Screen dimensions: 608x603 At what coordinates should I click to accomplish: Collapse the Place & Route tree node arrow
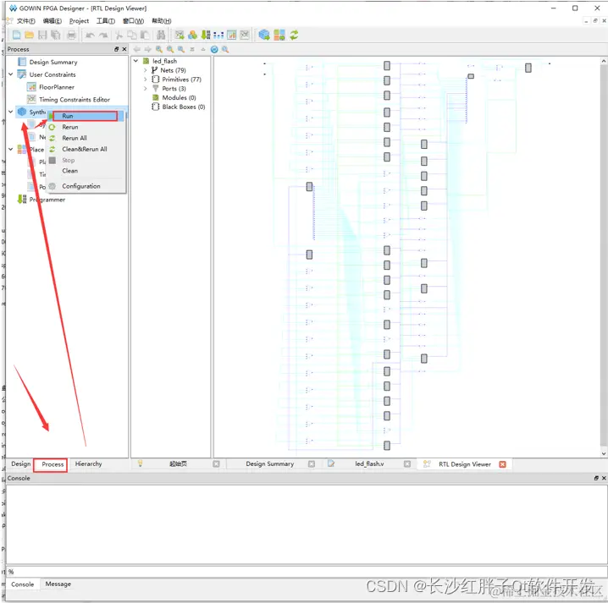[11, 149]
